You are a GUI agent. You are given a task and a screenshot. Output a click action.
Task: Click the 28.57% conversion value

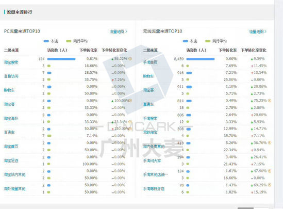click(x=91, y=73)
